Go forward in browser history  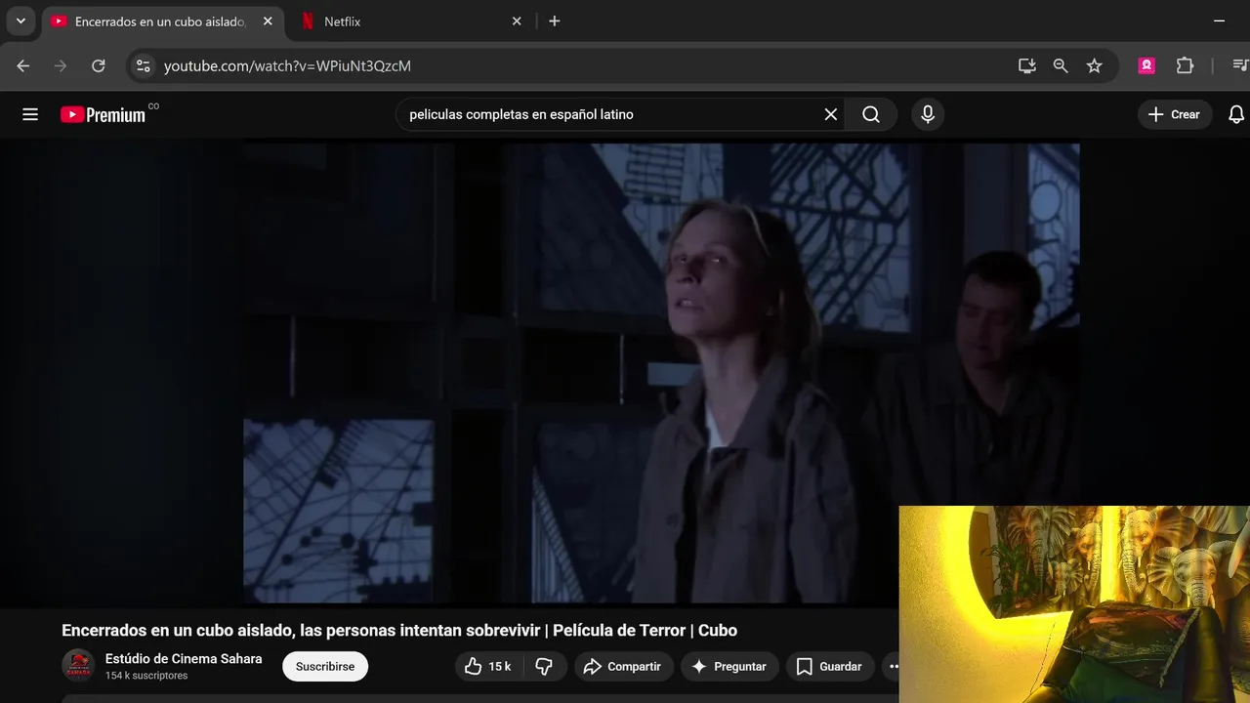[61, 65]
